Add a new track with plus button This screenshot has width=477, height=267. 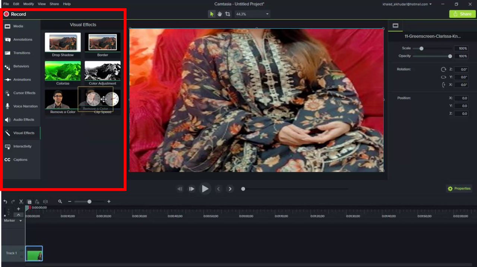click(x=19, y=209)
